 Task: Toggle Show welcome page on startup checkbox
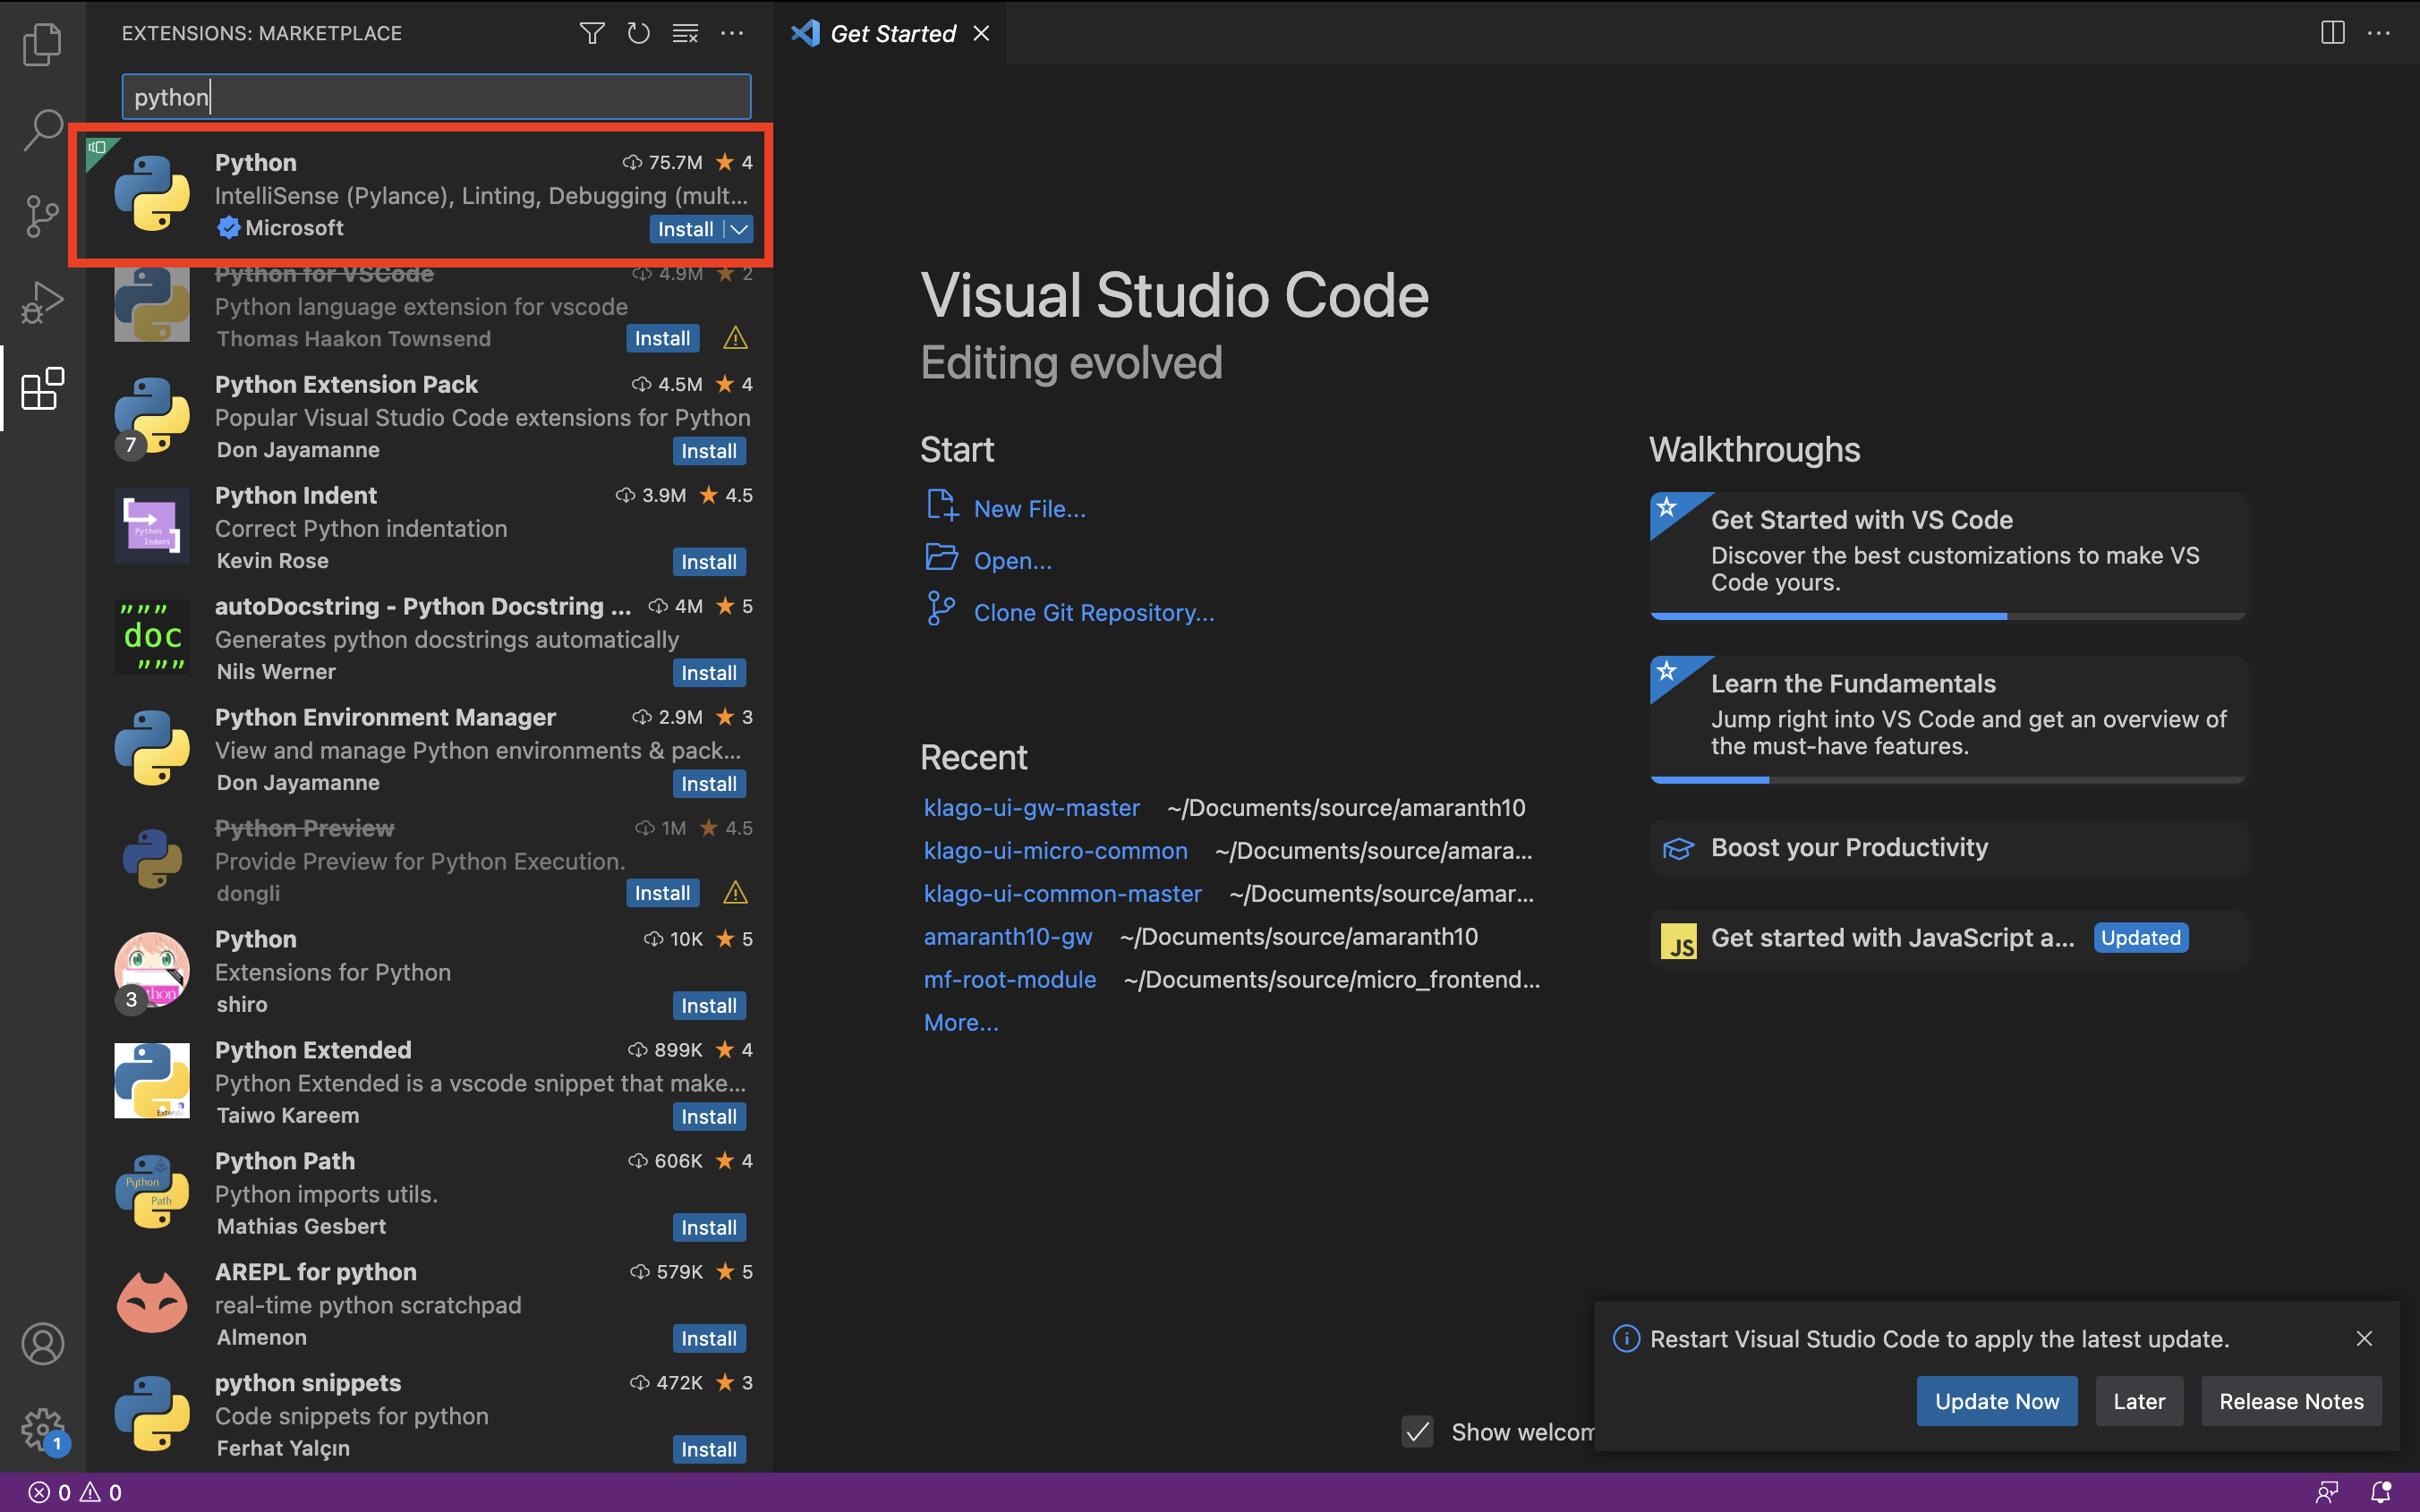[1417, 1432]
